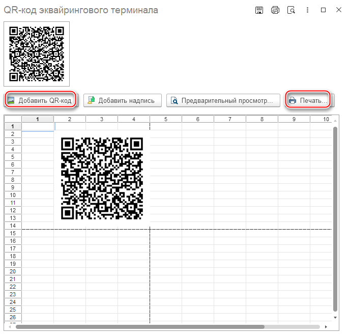Image resolution: width=349 pixels, height=335 pixels.
Task: Select column header 3
Action: (x=102, y=119)
